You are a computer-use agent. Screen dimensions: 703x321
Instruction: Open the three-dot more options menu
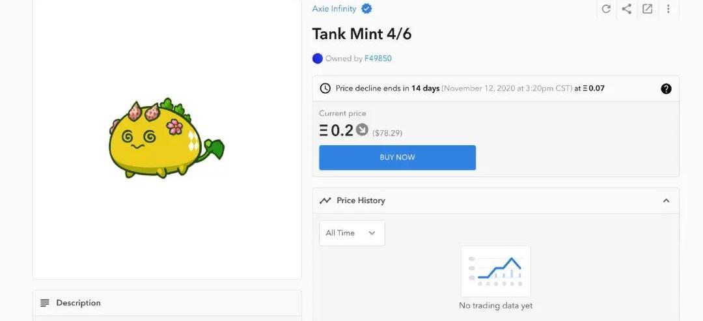tap(669, 9)
